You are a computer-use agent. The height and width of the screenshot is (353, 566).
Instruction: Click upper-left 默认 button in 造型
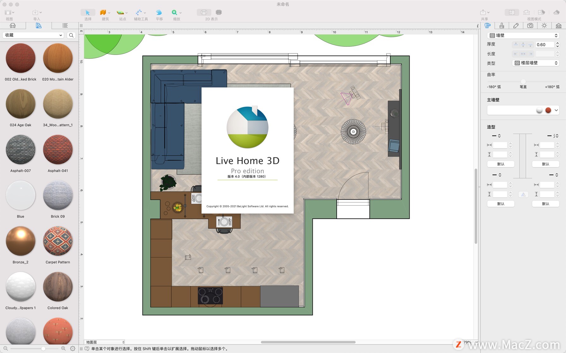pyautogui.click(x=501, y=164)
